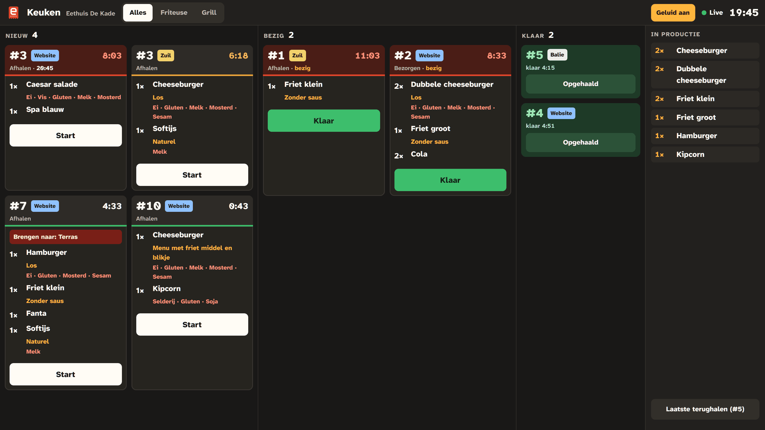Viewport: 765px width, 430px height.
Task: Start order #3 Zuil with Softijs
Action: click(x=192, y=175)
